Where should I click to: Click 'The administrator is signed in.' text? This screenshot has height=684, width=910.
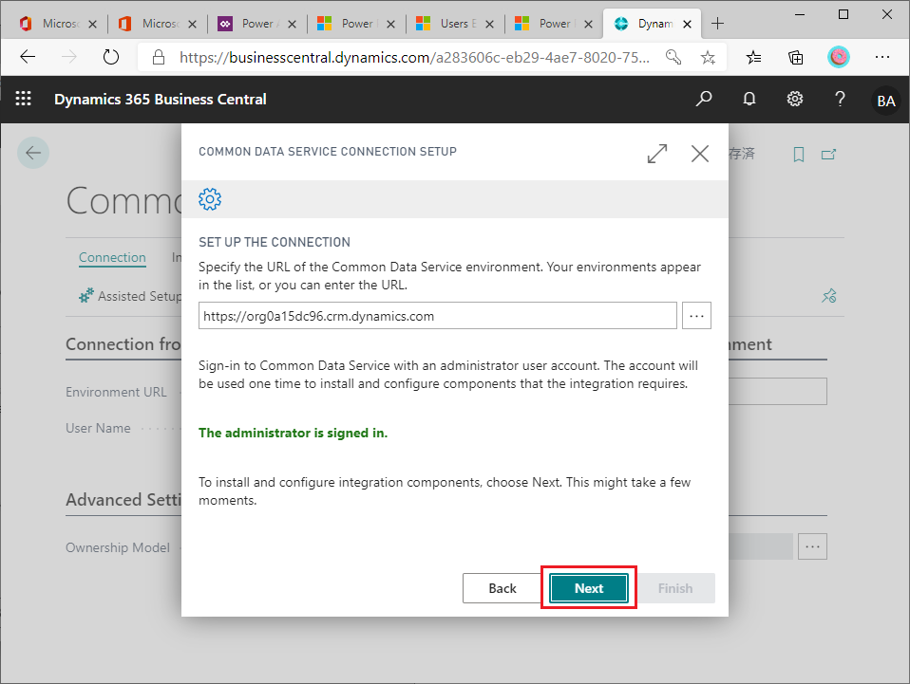click(294, 433)
